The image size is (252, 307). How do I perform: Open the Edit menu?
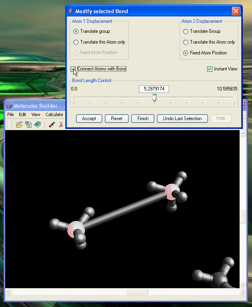coord(22,114)
